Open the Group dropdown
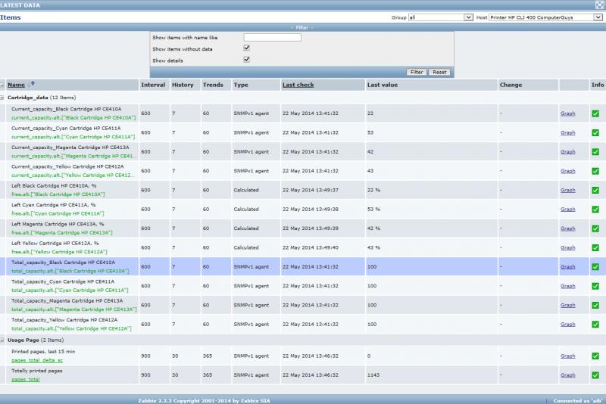Viewport: 606px width, 404px height. (439, 17)
